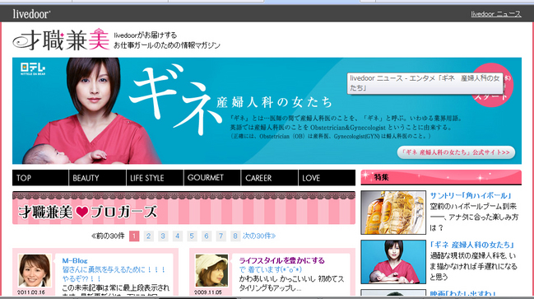Screen dimensions: 534x299
Task: Switch to the LOVE tab
Action: click(x=327, y=178)
